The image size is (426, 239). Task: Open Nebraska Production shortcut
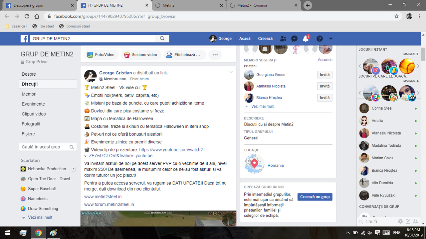pyautogui.click(x=47, y=169)
